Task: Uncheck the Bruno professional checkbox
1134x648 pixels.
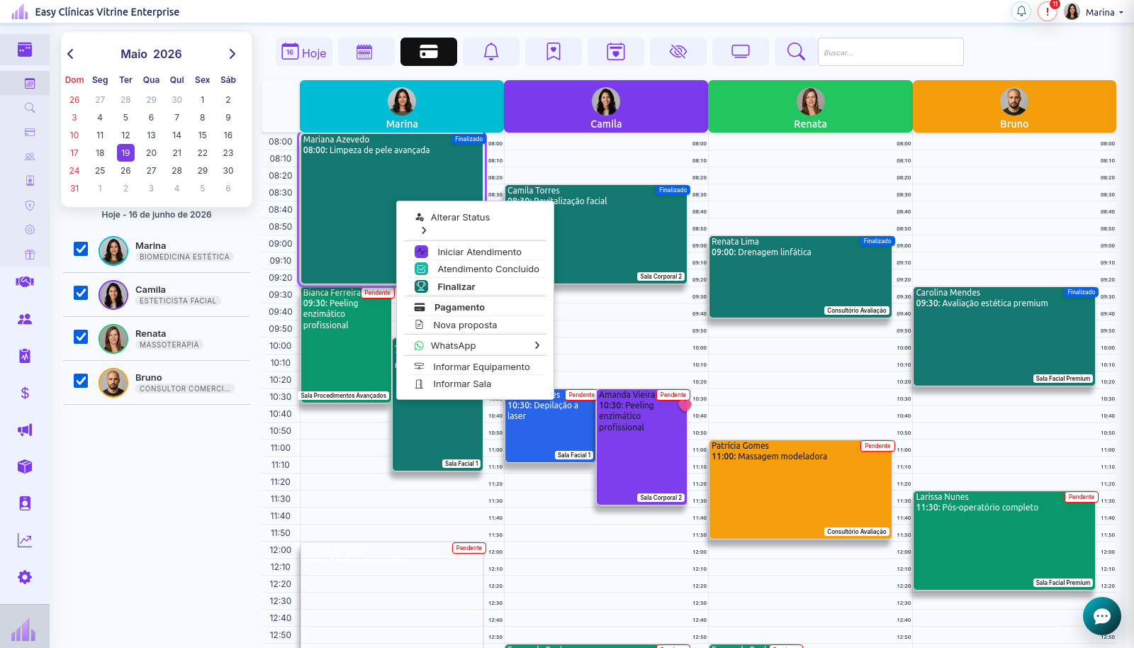Action: (x=81, y=381)
